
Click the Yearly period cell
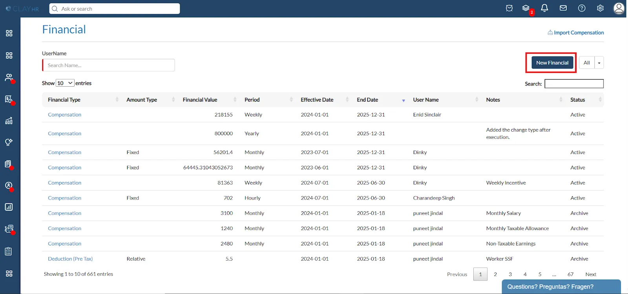point(252,134)
